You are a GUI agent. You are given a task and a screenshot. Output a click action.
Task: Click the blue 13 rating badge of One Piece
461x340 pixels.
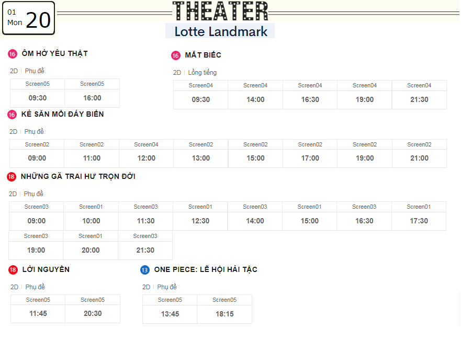coord(144,270)
